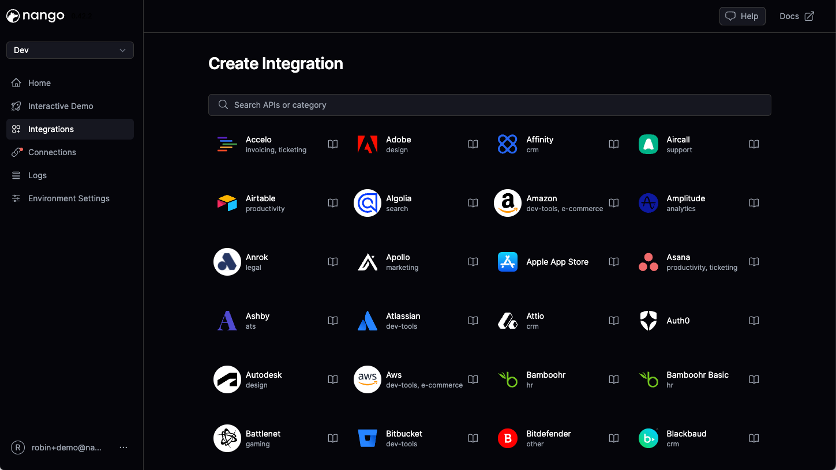This screenshot has width=836, height=470.
Task: Click the Bitbucket logo icon
Action: pos(368,438)
